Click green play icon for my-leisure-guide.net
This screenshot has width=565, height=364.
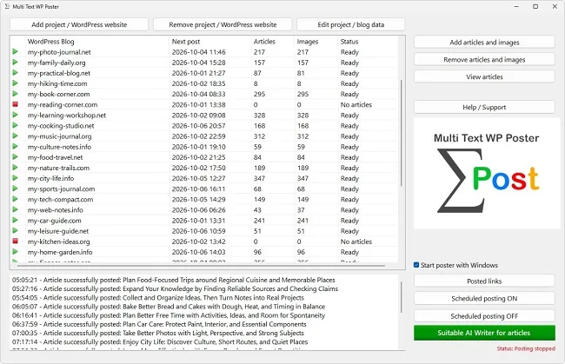[15, 230]
